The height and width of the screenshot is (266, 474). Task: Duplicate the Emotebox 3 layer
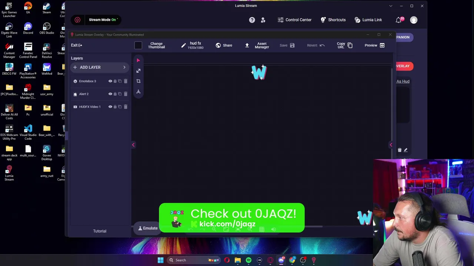point(120,81)
